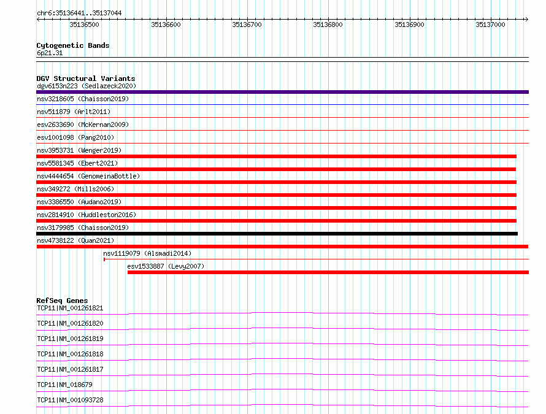Click the TCP11|NM_001261821 transcript label
Viewport: 546px width, 414px height.
[70, 308]
